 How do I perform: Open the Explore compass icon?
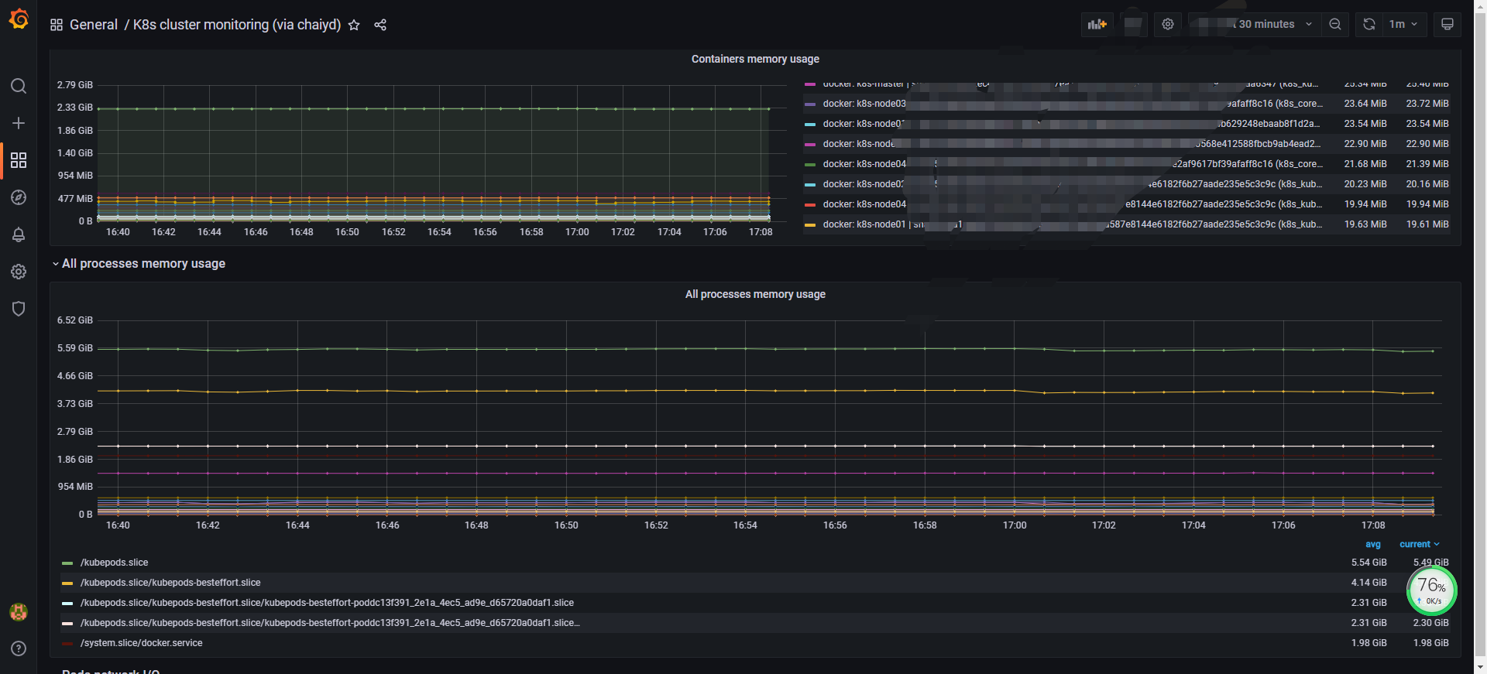[x=19, y=197]
